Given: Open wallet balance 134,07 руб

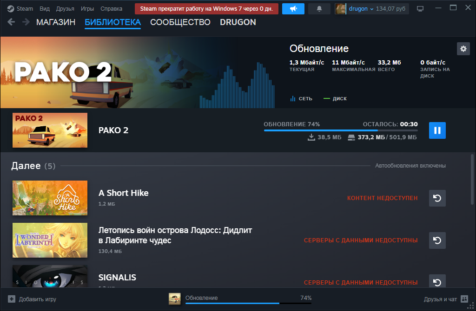Looking at the screenshot, I should tap(390, 9).
